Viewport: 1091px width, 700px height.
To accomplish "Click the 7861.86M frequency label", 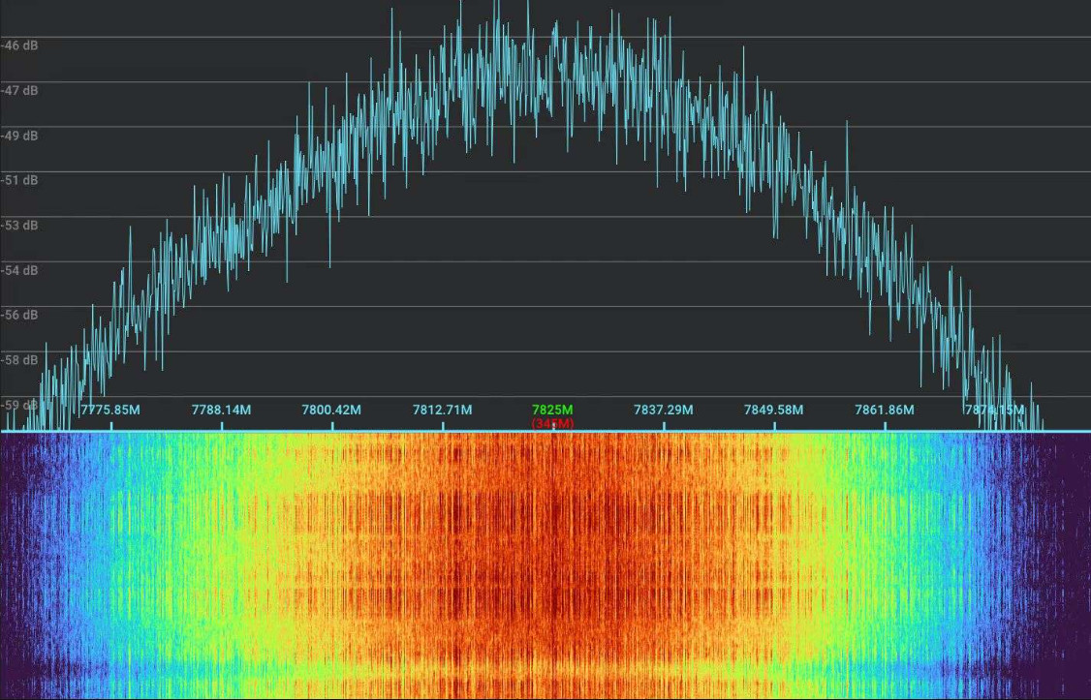I will [884, 410].
